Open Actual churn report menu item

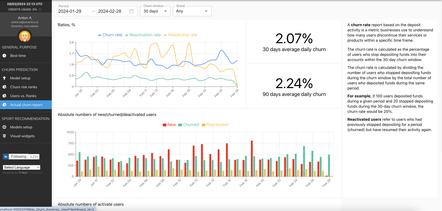(26, 105)
